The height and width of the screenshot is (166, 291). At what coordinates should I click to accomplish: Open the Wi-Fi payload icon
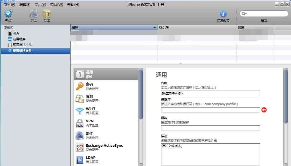point(80,111)
